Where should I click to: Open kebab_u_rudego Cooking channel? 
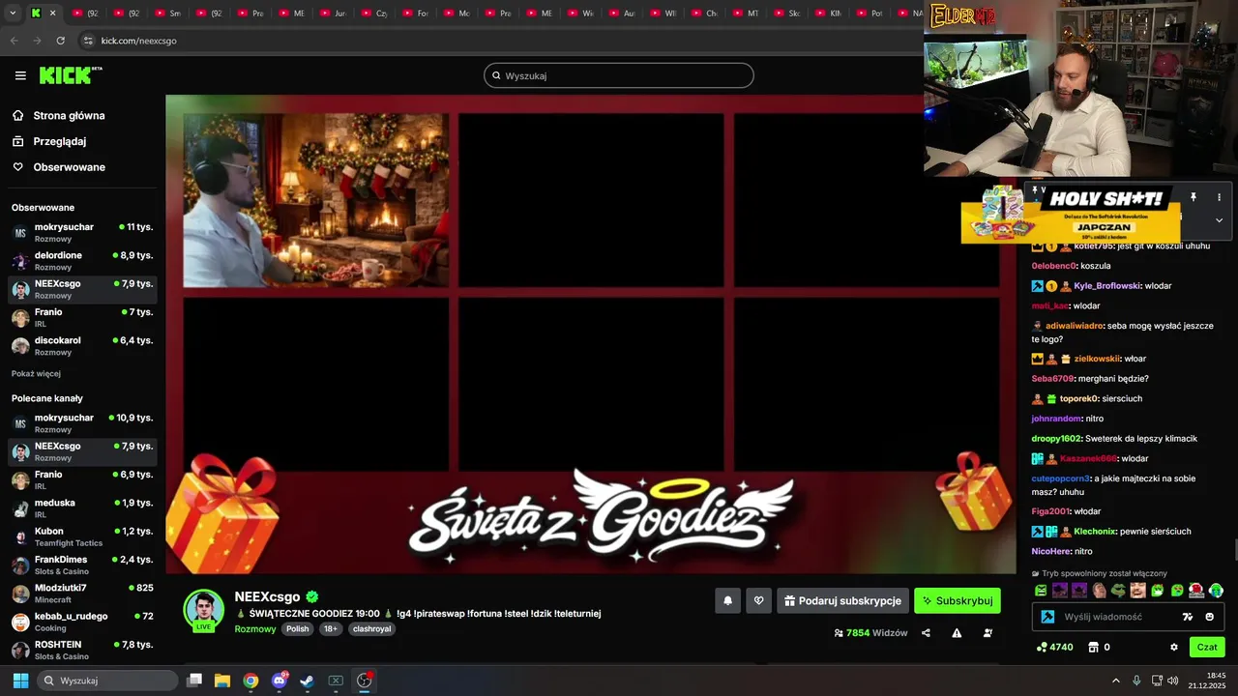[x=82, y=622]
